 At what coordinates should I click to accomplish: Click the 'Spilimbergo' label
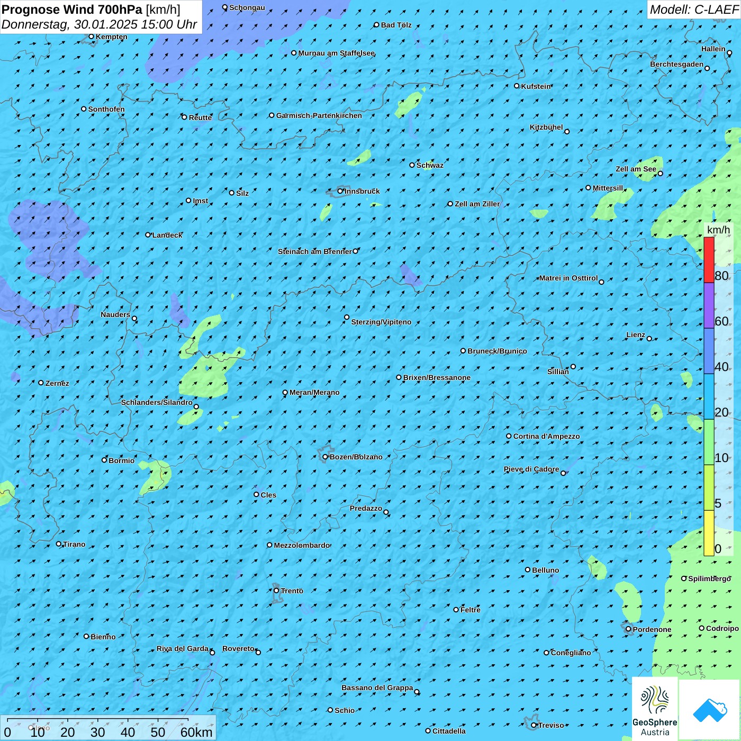tap(709, 579)
